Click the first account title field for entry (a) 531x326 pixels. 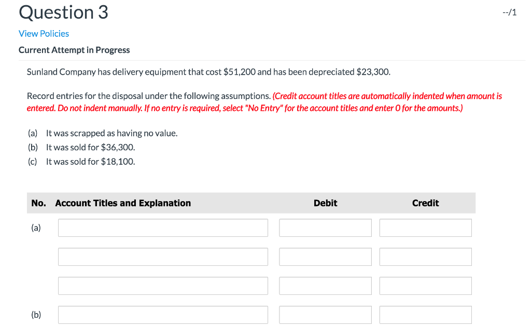coord(163,228)
